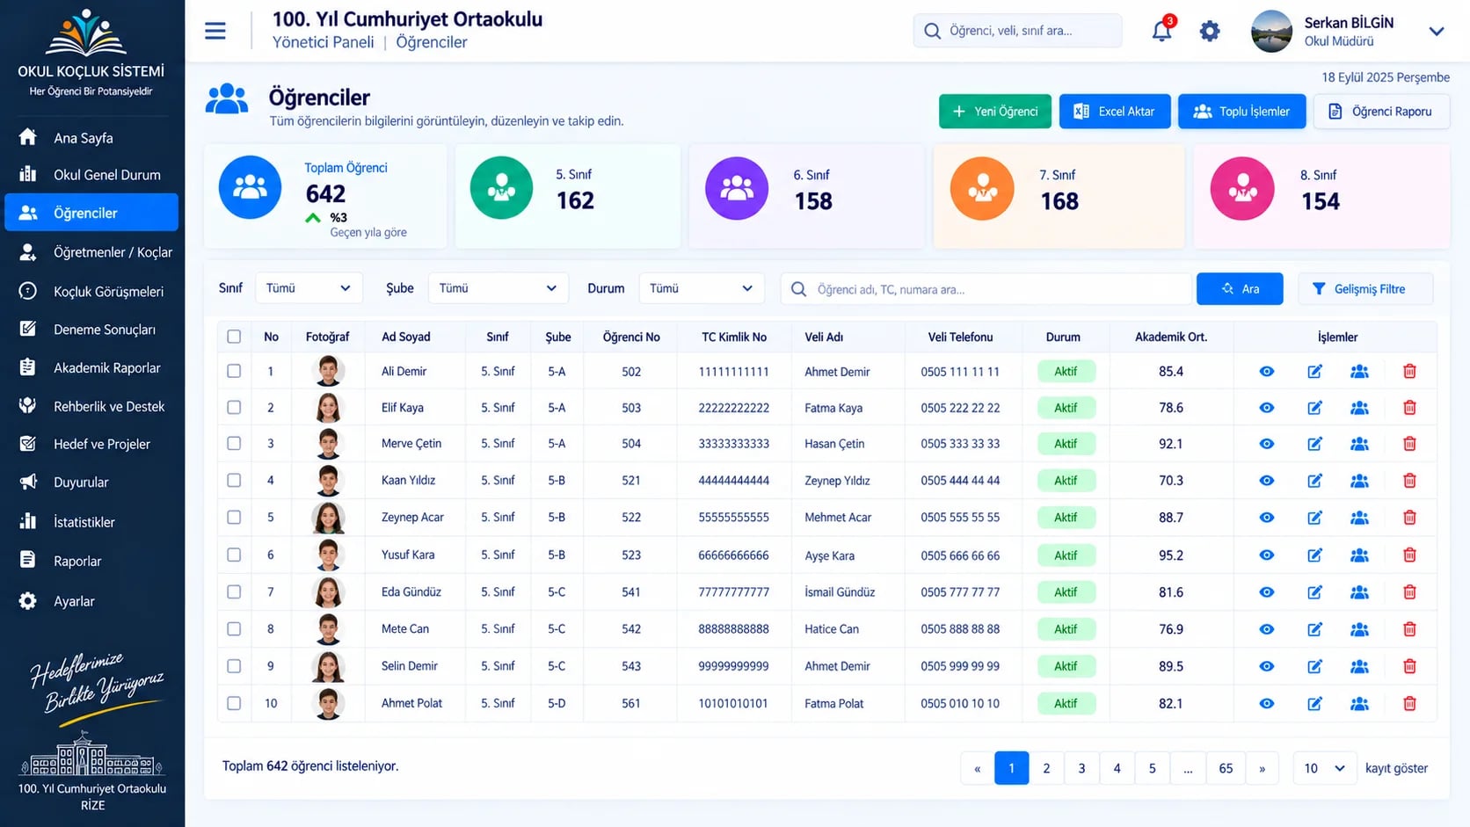View Ali Demir's details eye icon
The image size is (1470, 827).
coord(1266,372)
